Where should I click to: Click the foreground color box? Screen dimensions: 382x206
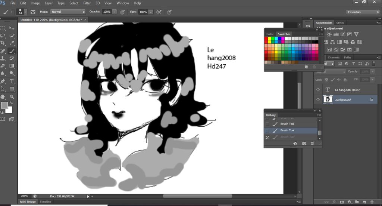pos(4,105)
